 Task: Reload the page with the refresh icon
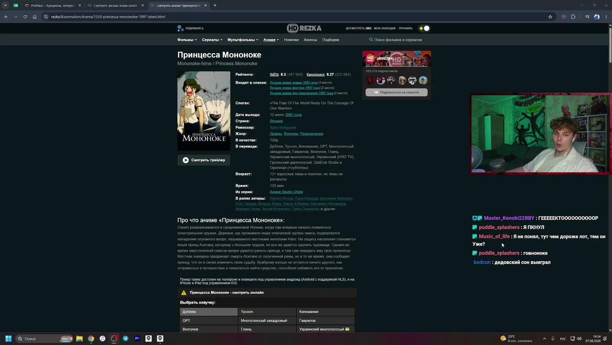[x=25, y=17]
